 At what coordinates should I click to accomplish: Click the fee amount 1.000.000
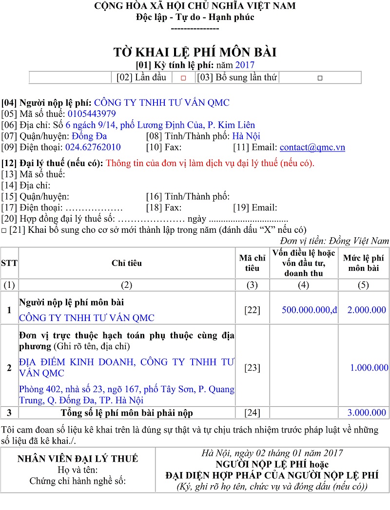tap(369, 368)
